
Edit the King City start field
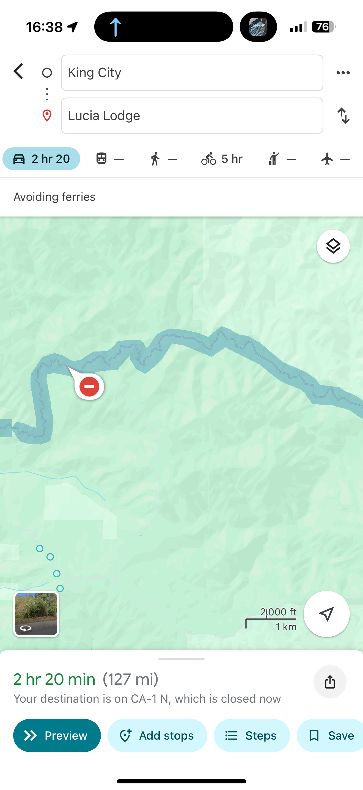tap(192, 73)
